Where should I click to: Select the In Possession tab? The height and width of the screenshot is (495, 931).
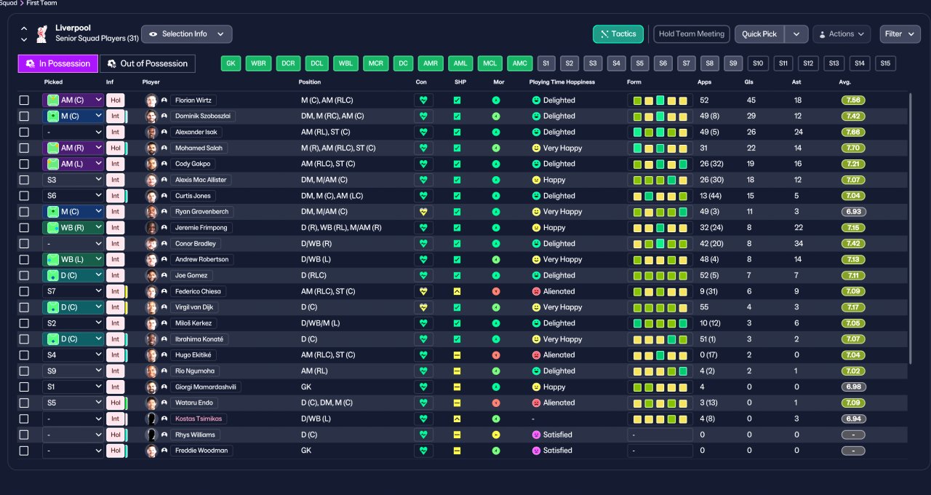pyautogui.click(x=58, y=63)
